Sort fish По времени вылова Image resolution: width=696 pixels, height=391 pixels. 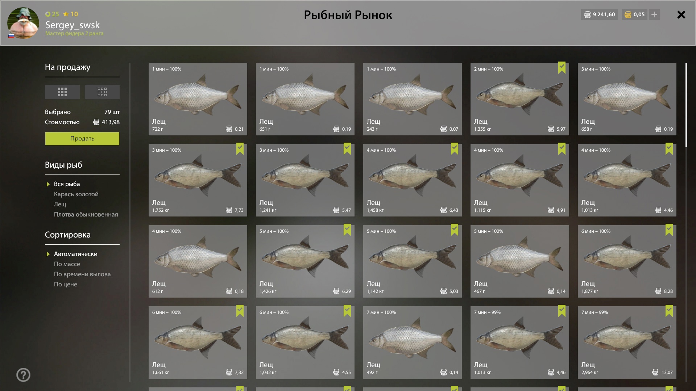coord(82,274)
